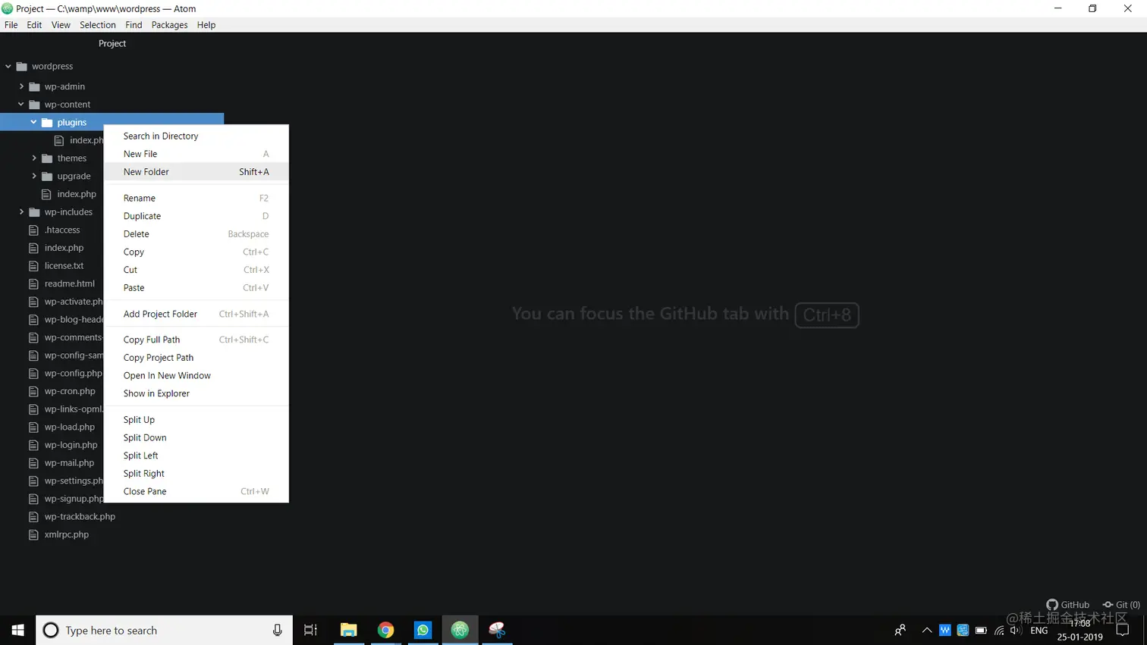Viewport: 1147px width, 645px height.
Task: Open the Find menu
Action: pos(134,25)
